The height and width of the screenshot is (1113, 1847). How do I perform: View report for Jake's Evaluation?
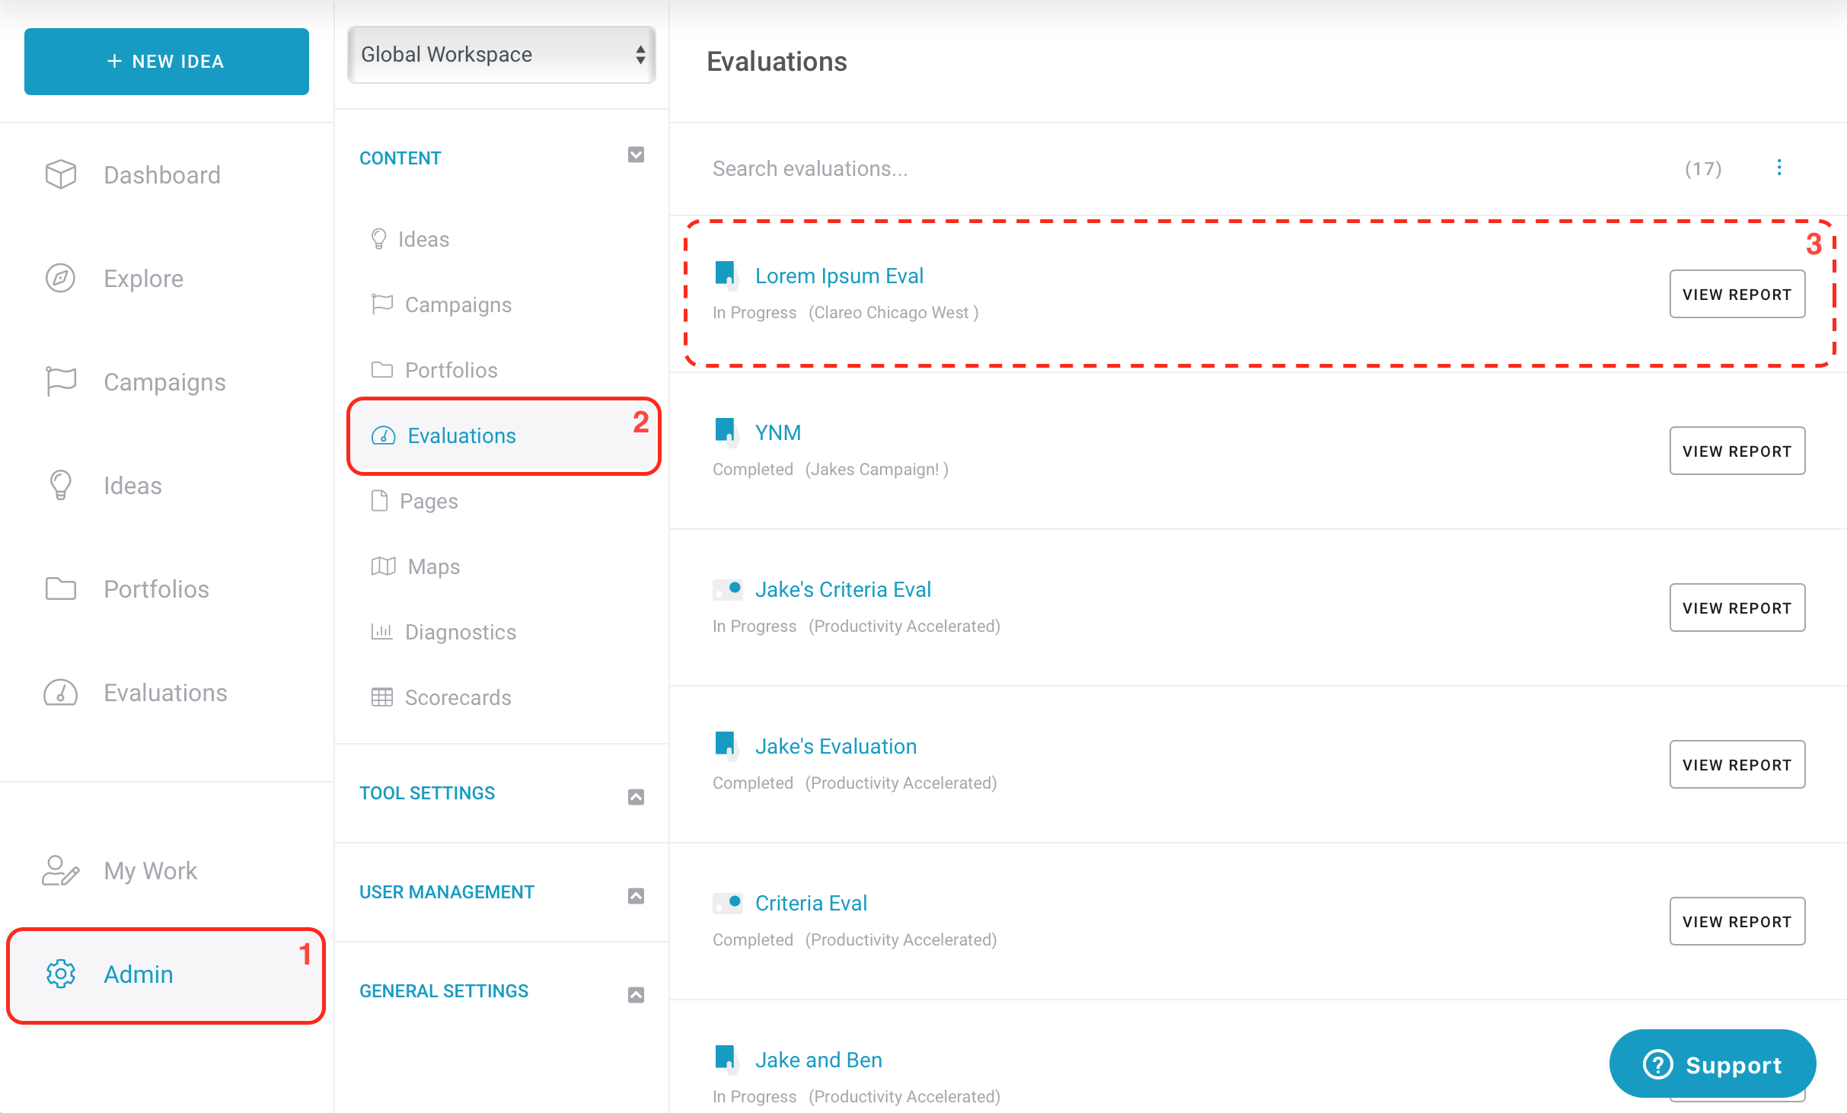coord(1737,764)
